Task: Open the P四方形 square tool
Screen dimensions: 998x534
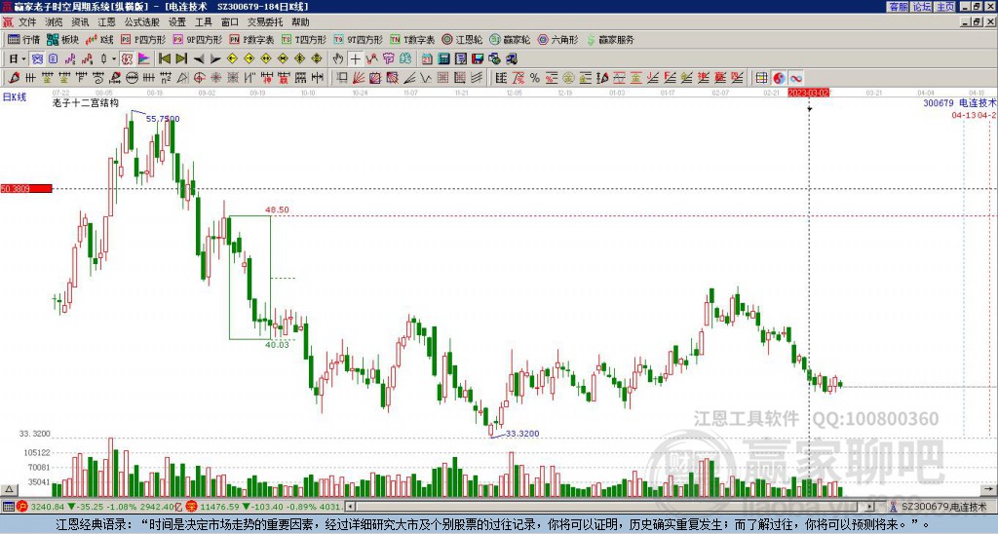Action: pyautogui.click(x=143, y=39)
